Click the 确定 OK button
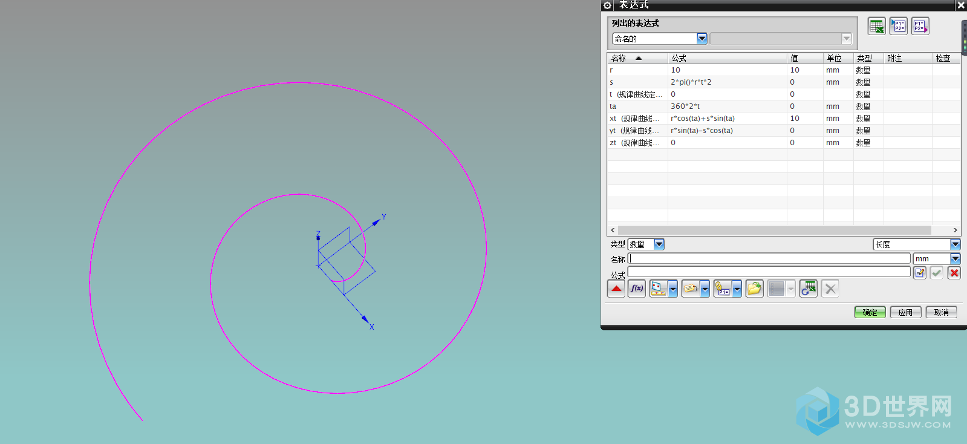The height and width of the screenshot is (444, 967). [870, 312]
